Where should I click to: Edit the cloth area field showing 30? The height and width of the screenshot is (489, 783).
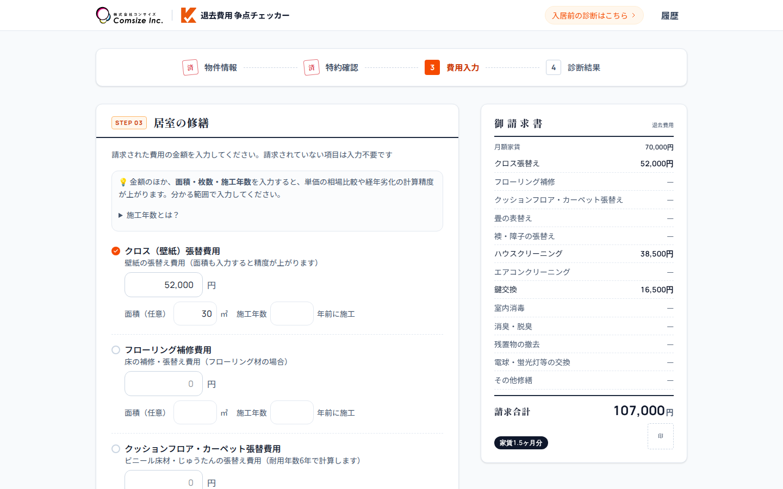pyautogui.click(x=195, y=314)
